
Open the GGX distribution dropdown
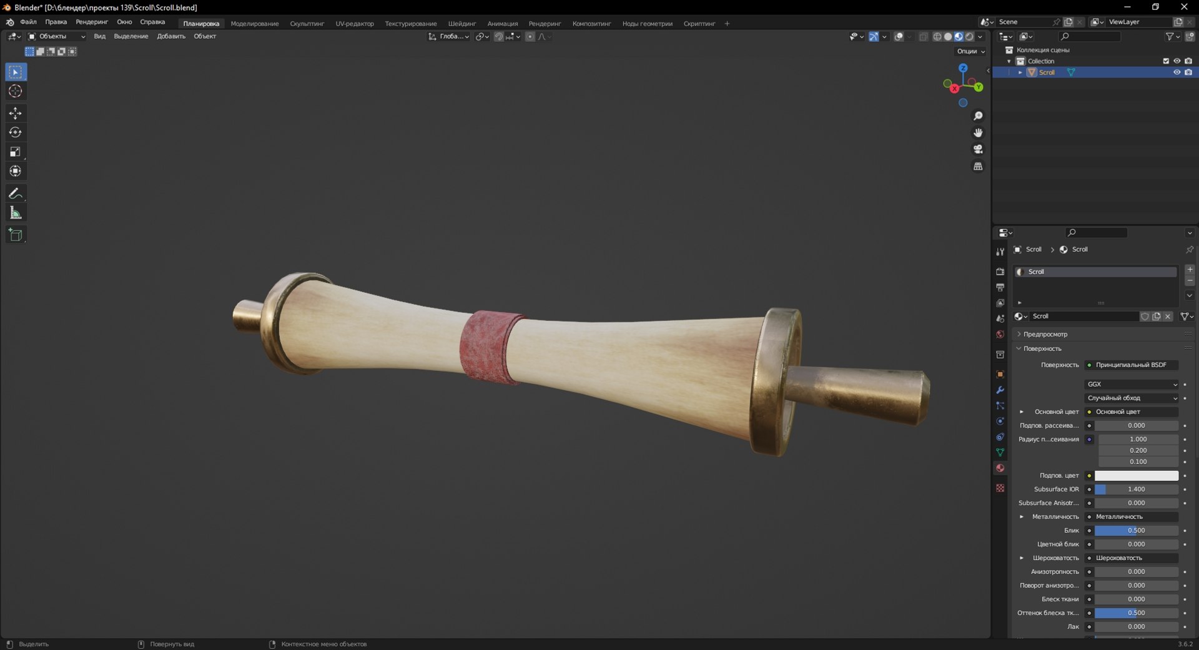tap(1132, 384)
